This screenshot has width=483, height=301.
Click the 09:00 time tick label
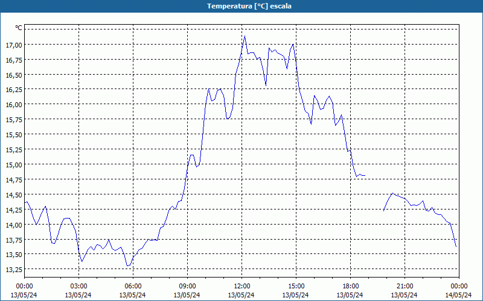[x=187, y=287]
